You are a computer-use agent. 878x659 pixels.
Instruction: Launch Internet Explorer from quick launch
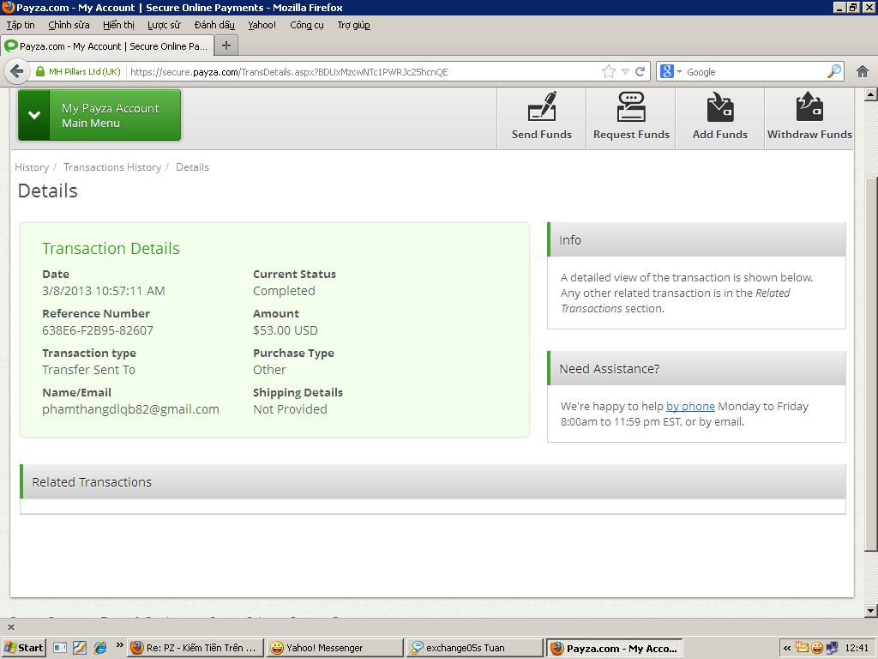pos(100,648)
